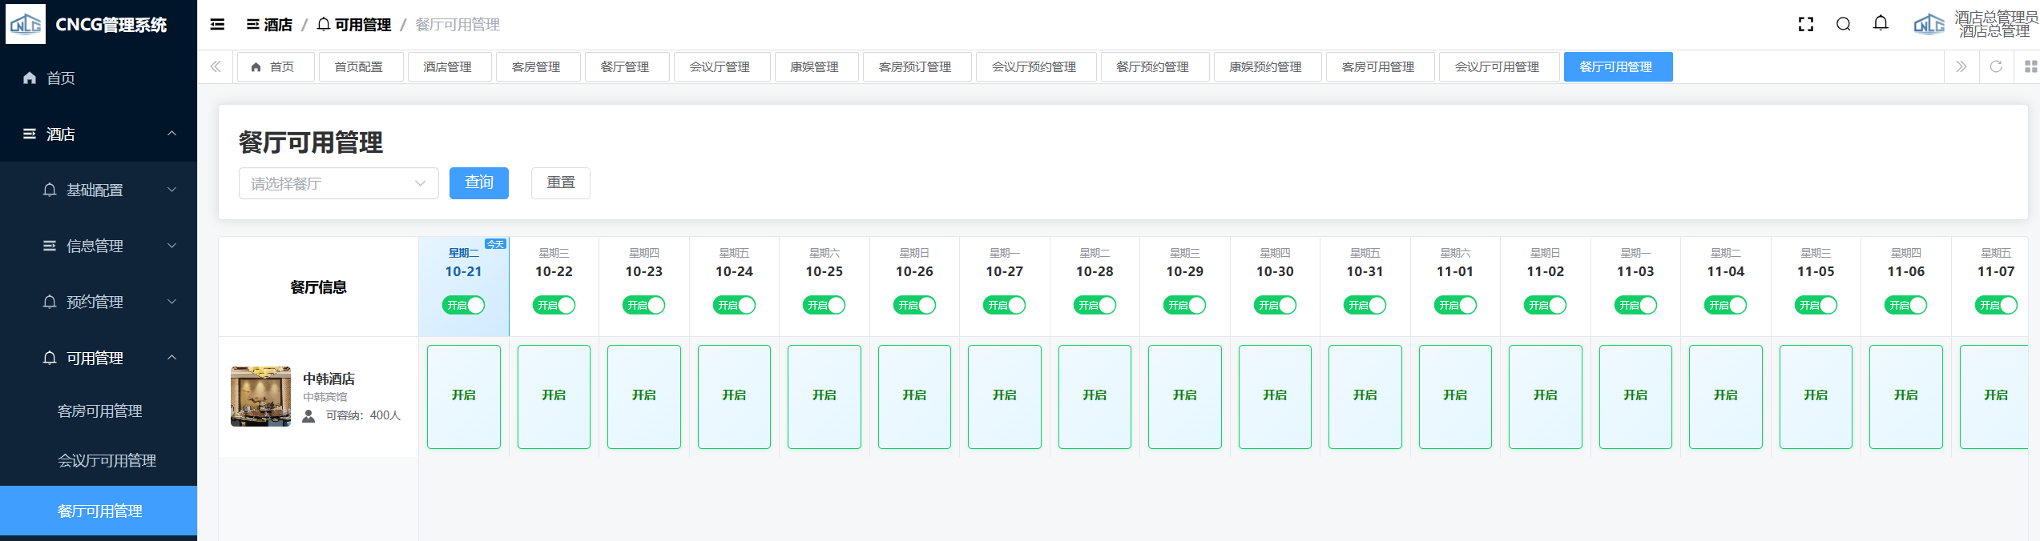Click the 重置 reset button

pyautogui.click(x=560, y=182)
